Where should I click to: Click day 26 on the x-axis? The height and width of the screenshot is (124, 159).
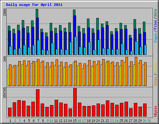coord(126,121)
